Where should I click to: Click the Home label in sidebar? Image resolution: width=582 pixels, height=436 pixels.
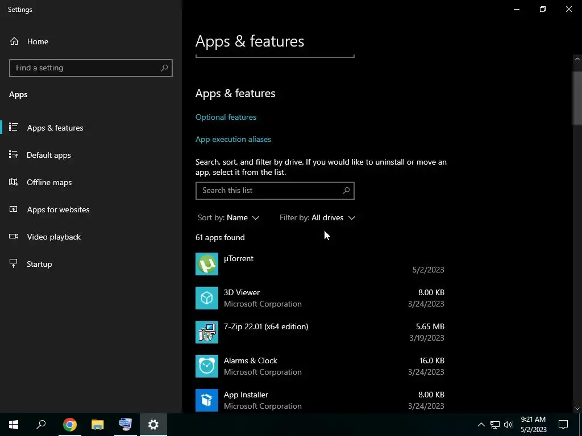click(38, 41)
